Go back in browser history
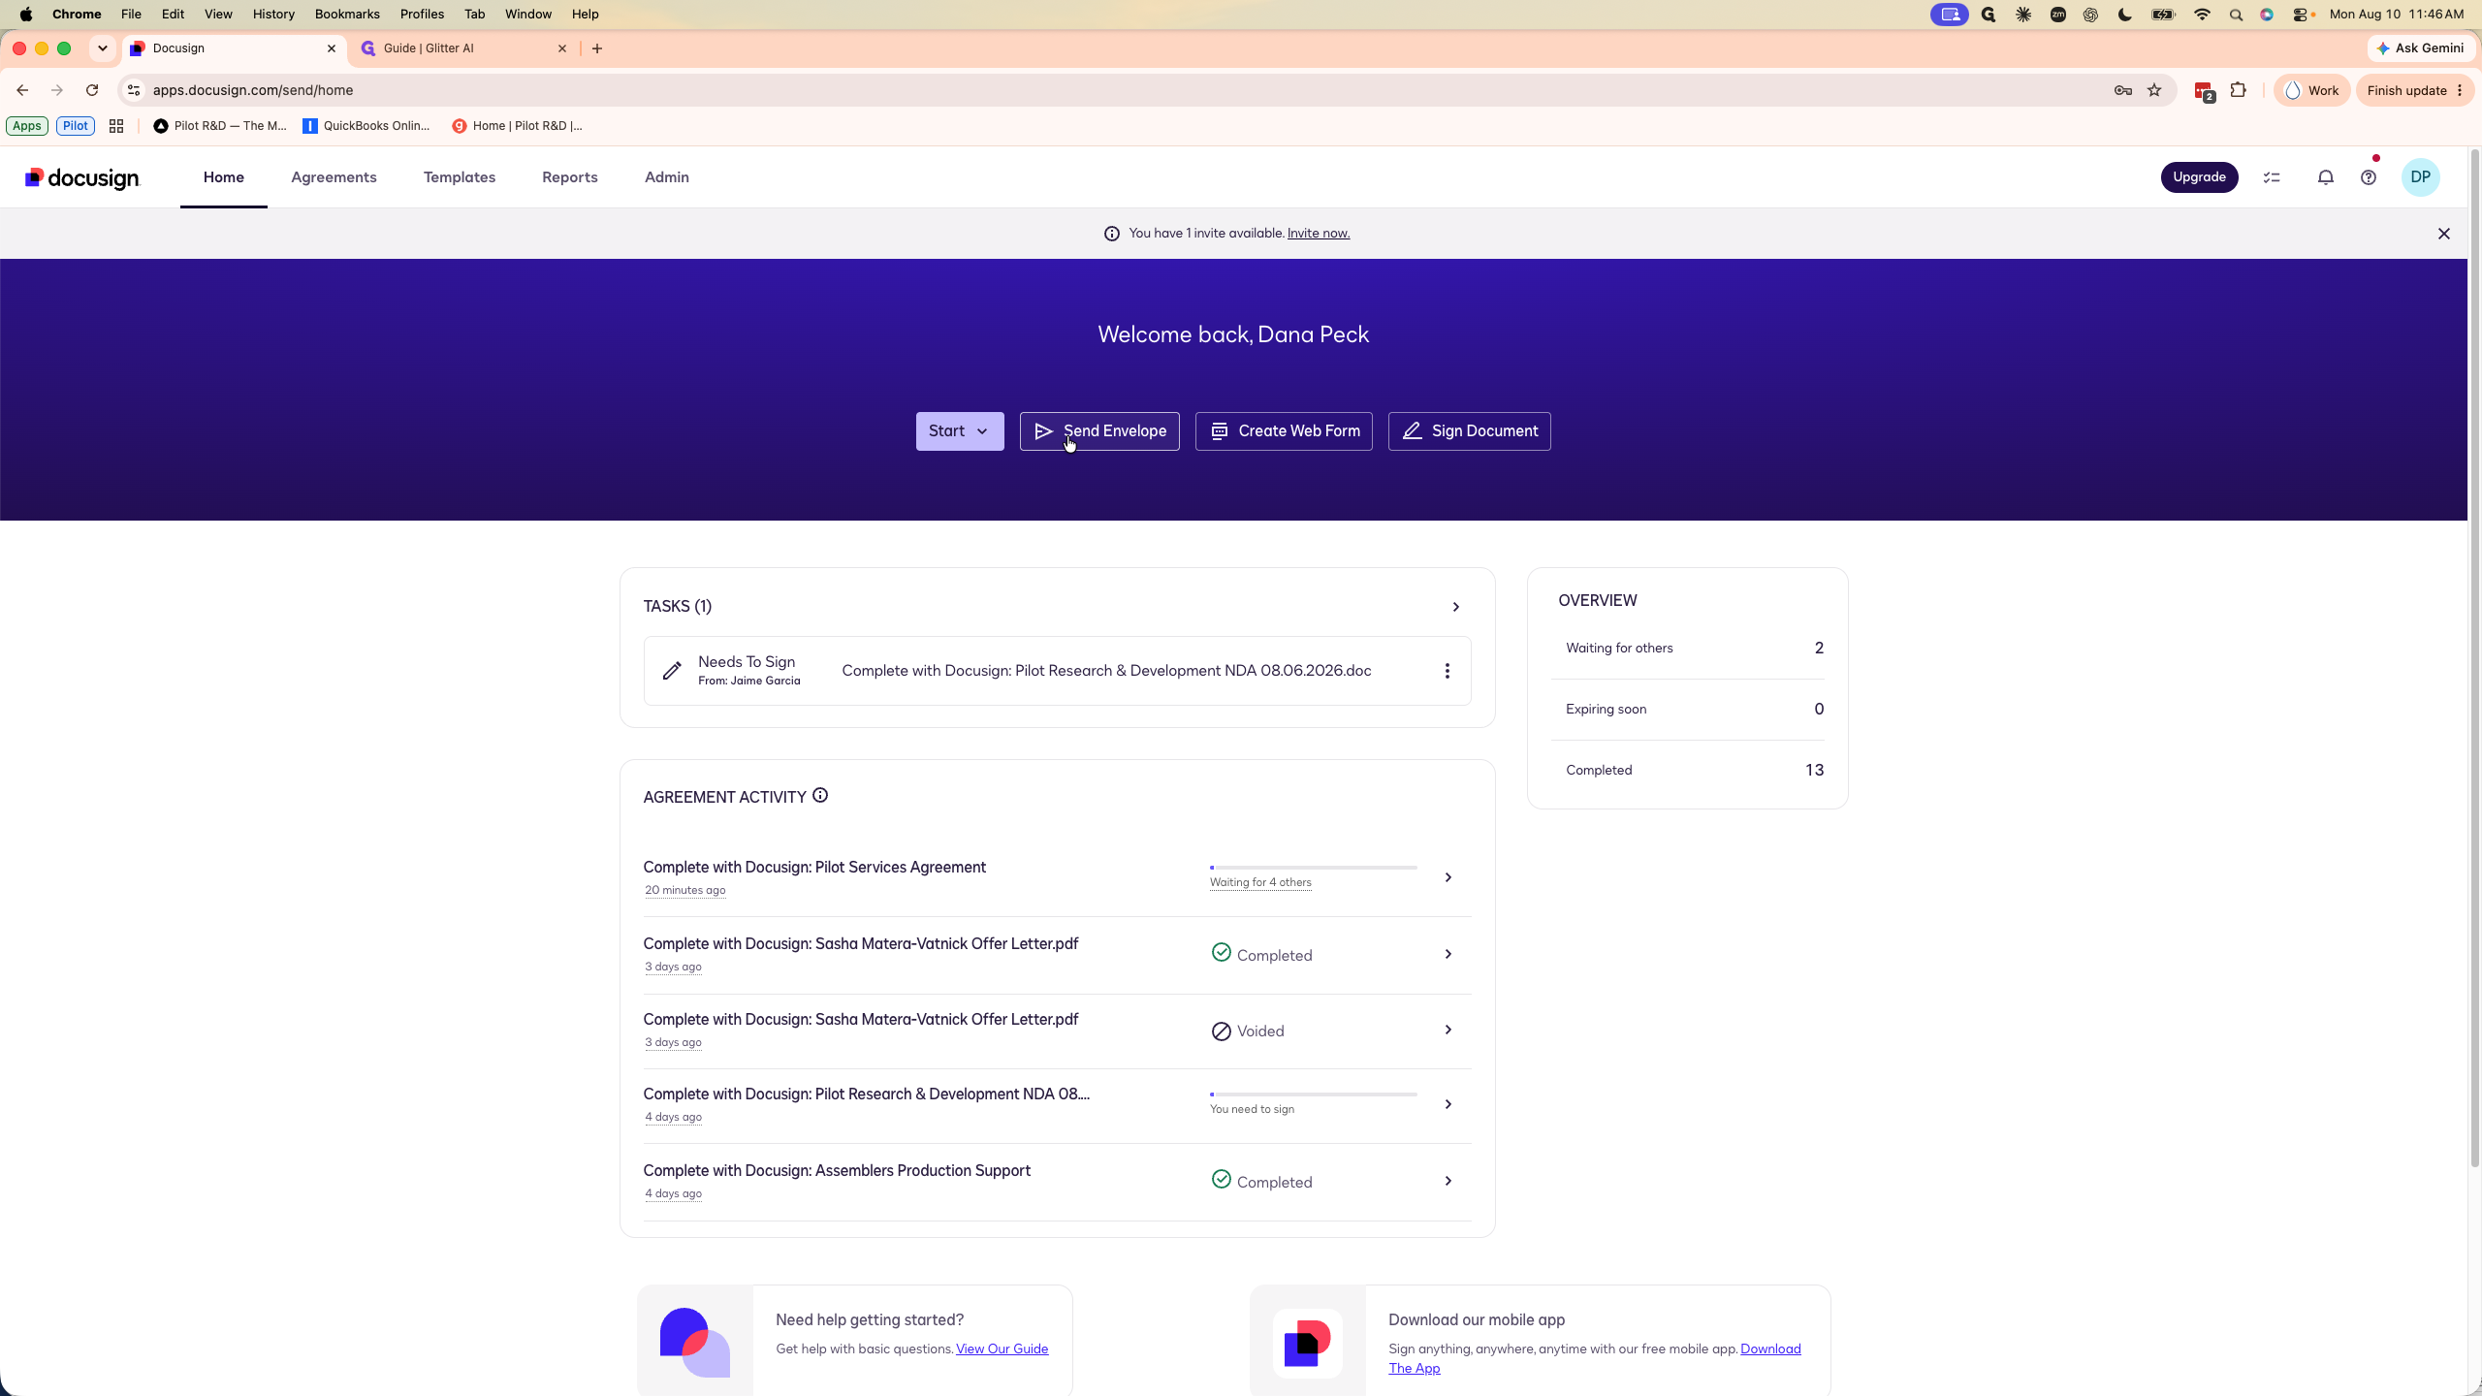 click(x=22, y=90)
